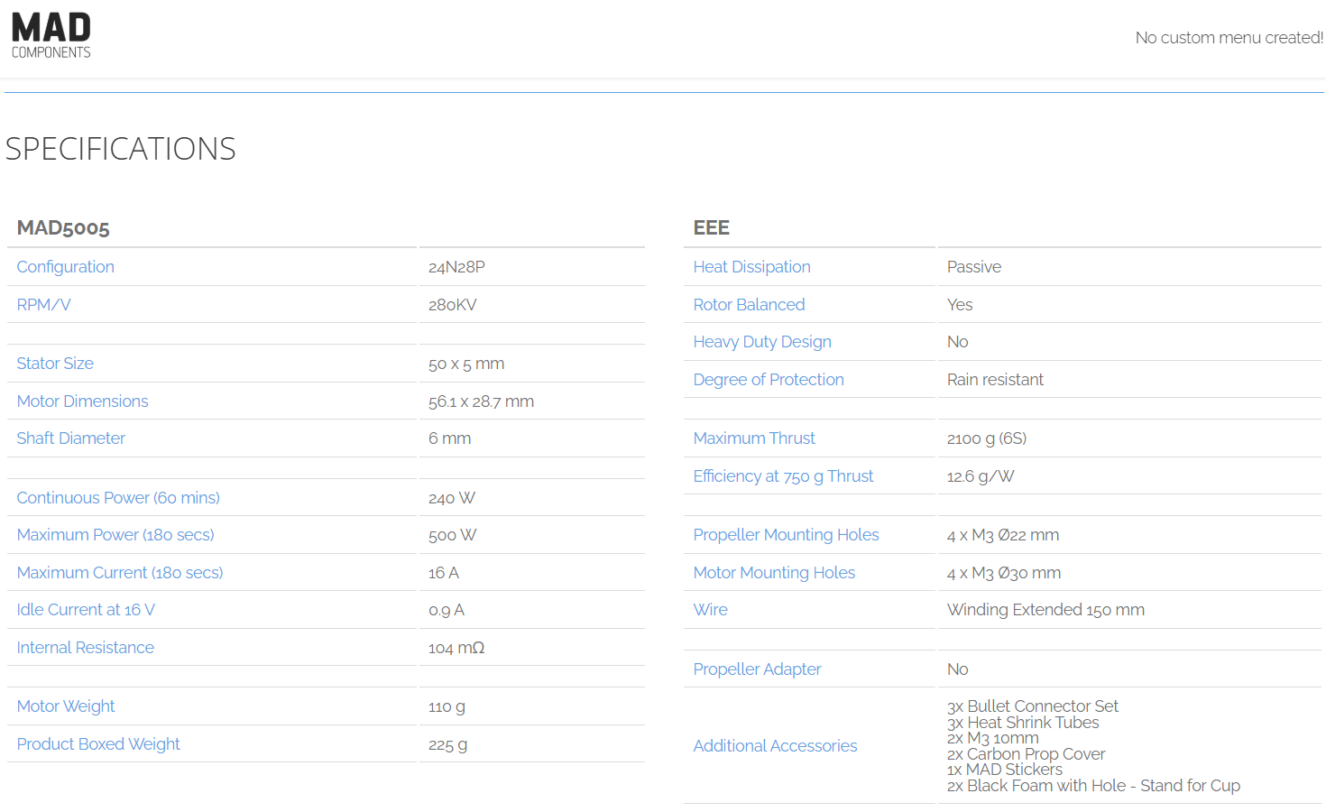Click the '4 x M3 Ø22 mm' value

point(1003,535)
